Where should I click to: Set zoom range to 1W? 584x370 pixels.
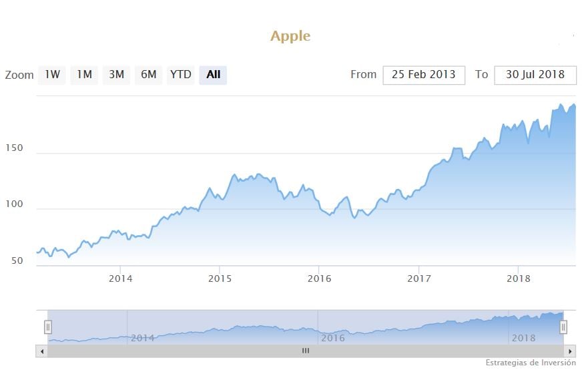pyautogui.click(x=52, y=74)
